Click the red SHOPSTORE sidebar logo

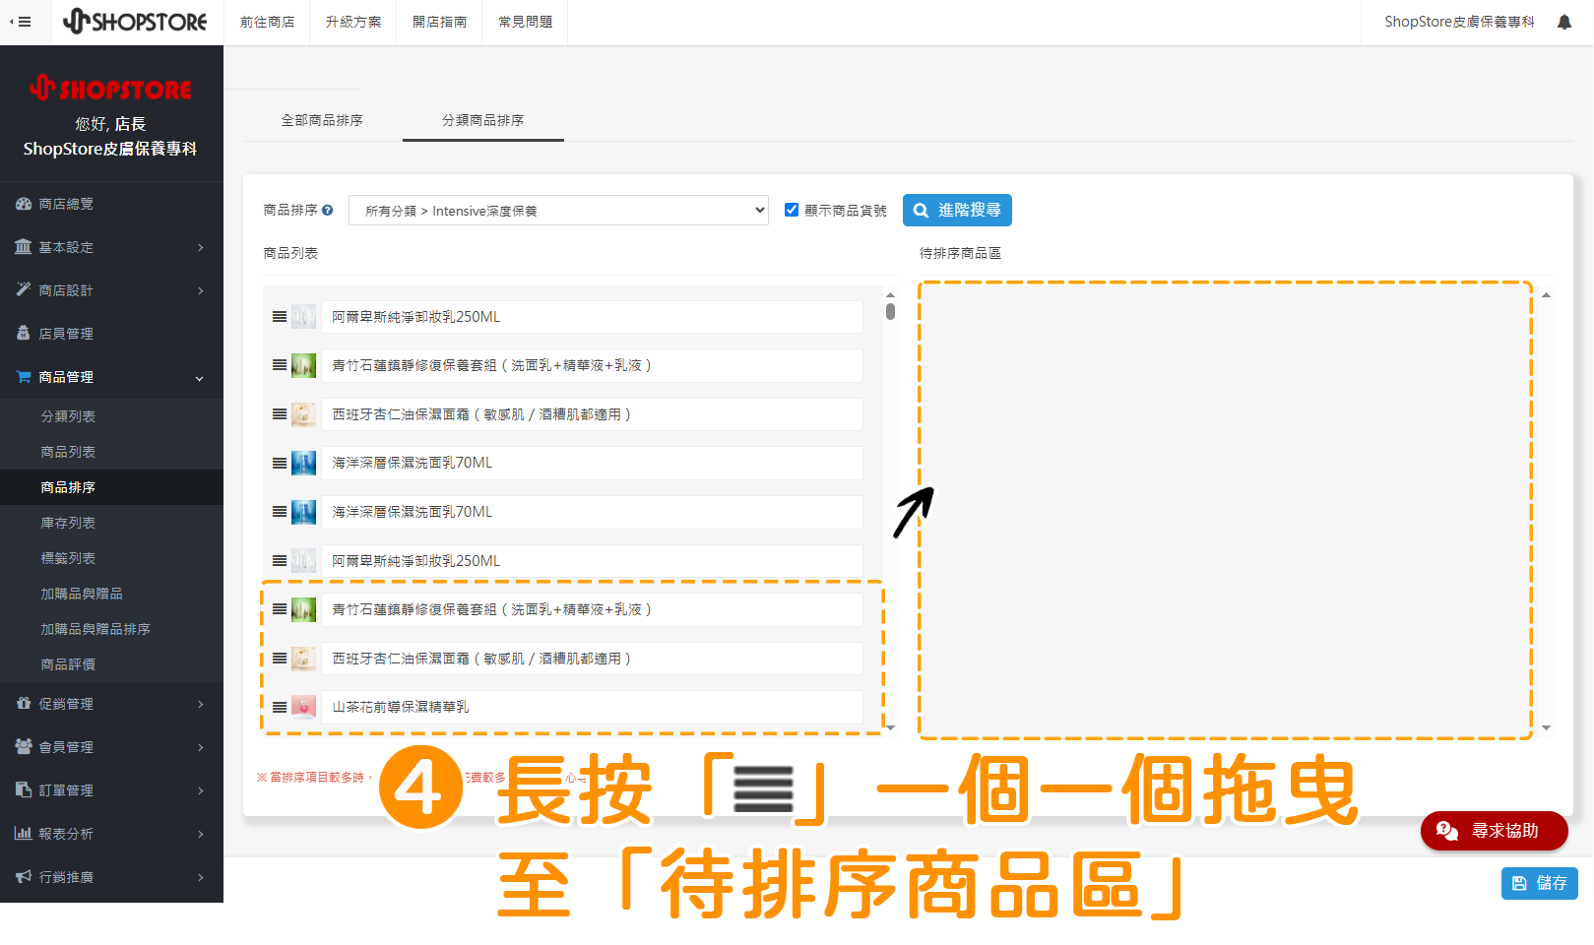click(110, 89)
